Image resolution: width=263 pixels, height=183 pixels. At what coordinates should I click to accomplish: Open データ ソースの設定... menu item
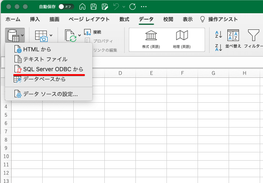click(x=48, y=94)
